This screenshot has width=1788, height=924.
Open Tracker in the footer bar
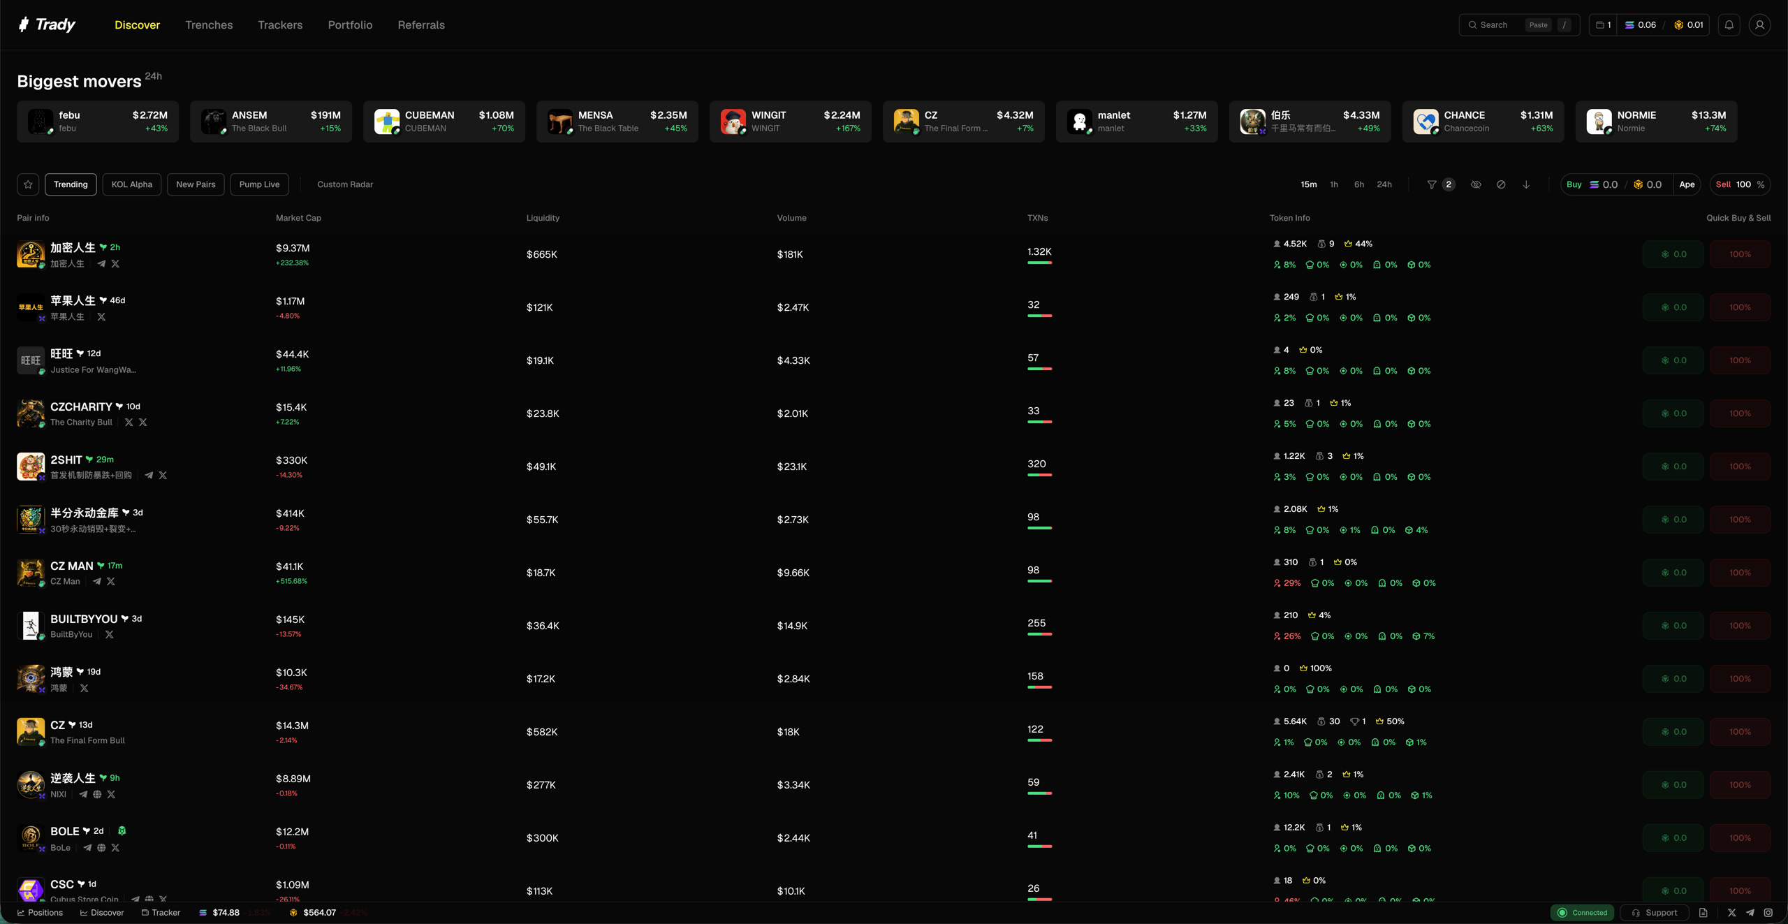coord(161,913)
